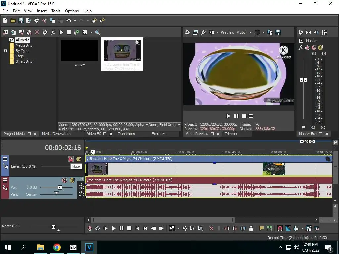The width and height of the screenshot is (339, 254).
Task: Toggle Loop Playback in transport
Action: point(98,228)
